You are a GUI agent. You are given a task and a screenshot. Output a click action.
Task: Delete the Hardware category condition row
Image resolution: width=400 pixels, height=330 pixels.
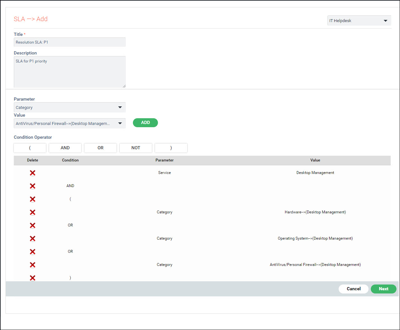click(x=32, y=212)
